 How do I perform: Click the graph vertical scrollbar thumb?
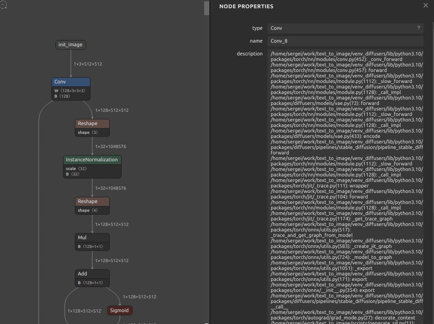(206, 8)
